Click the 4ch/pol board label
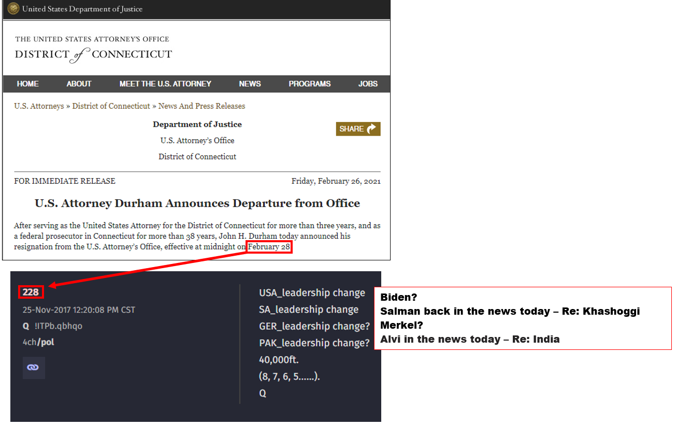 click(38, 342)
